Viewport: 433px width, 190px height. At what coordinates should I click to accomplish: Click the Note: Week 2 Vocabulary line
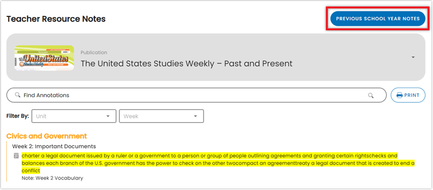(52, 178)
